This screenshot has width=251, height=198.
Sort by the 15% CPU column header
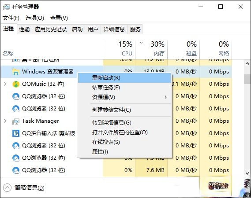(119, 49)
